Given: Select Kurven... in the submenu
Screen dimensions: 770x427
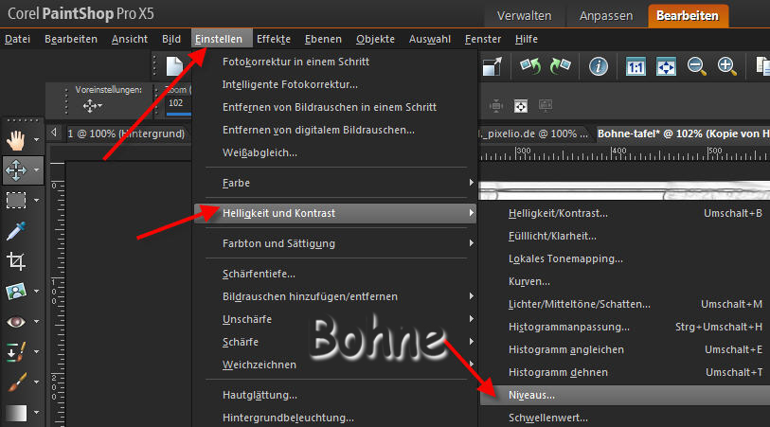Looking at the screenshot, I should tap(529, 281).
